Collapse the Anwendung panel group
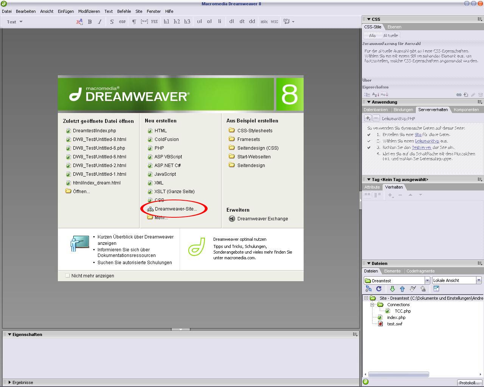 pos(369,102)
